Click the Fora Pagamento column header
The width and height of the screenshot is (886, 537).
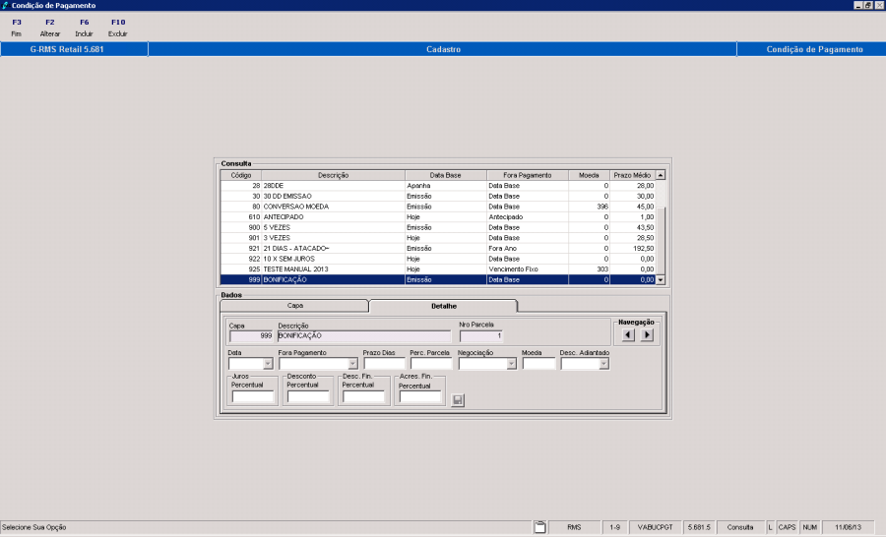(x=528, y=175)
